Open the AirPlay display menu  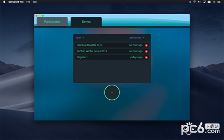click(204, 2)
